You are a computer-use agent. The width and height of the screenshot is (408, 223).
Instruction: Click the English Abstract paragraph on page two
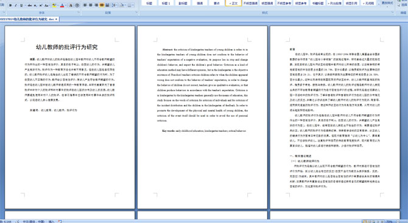(202, 85)
